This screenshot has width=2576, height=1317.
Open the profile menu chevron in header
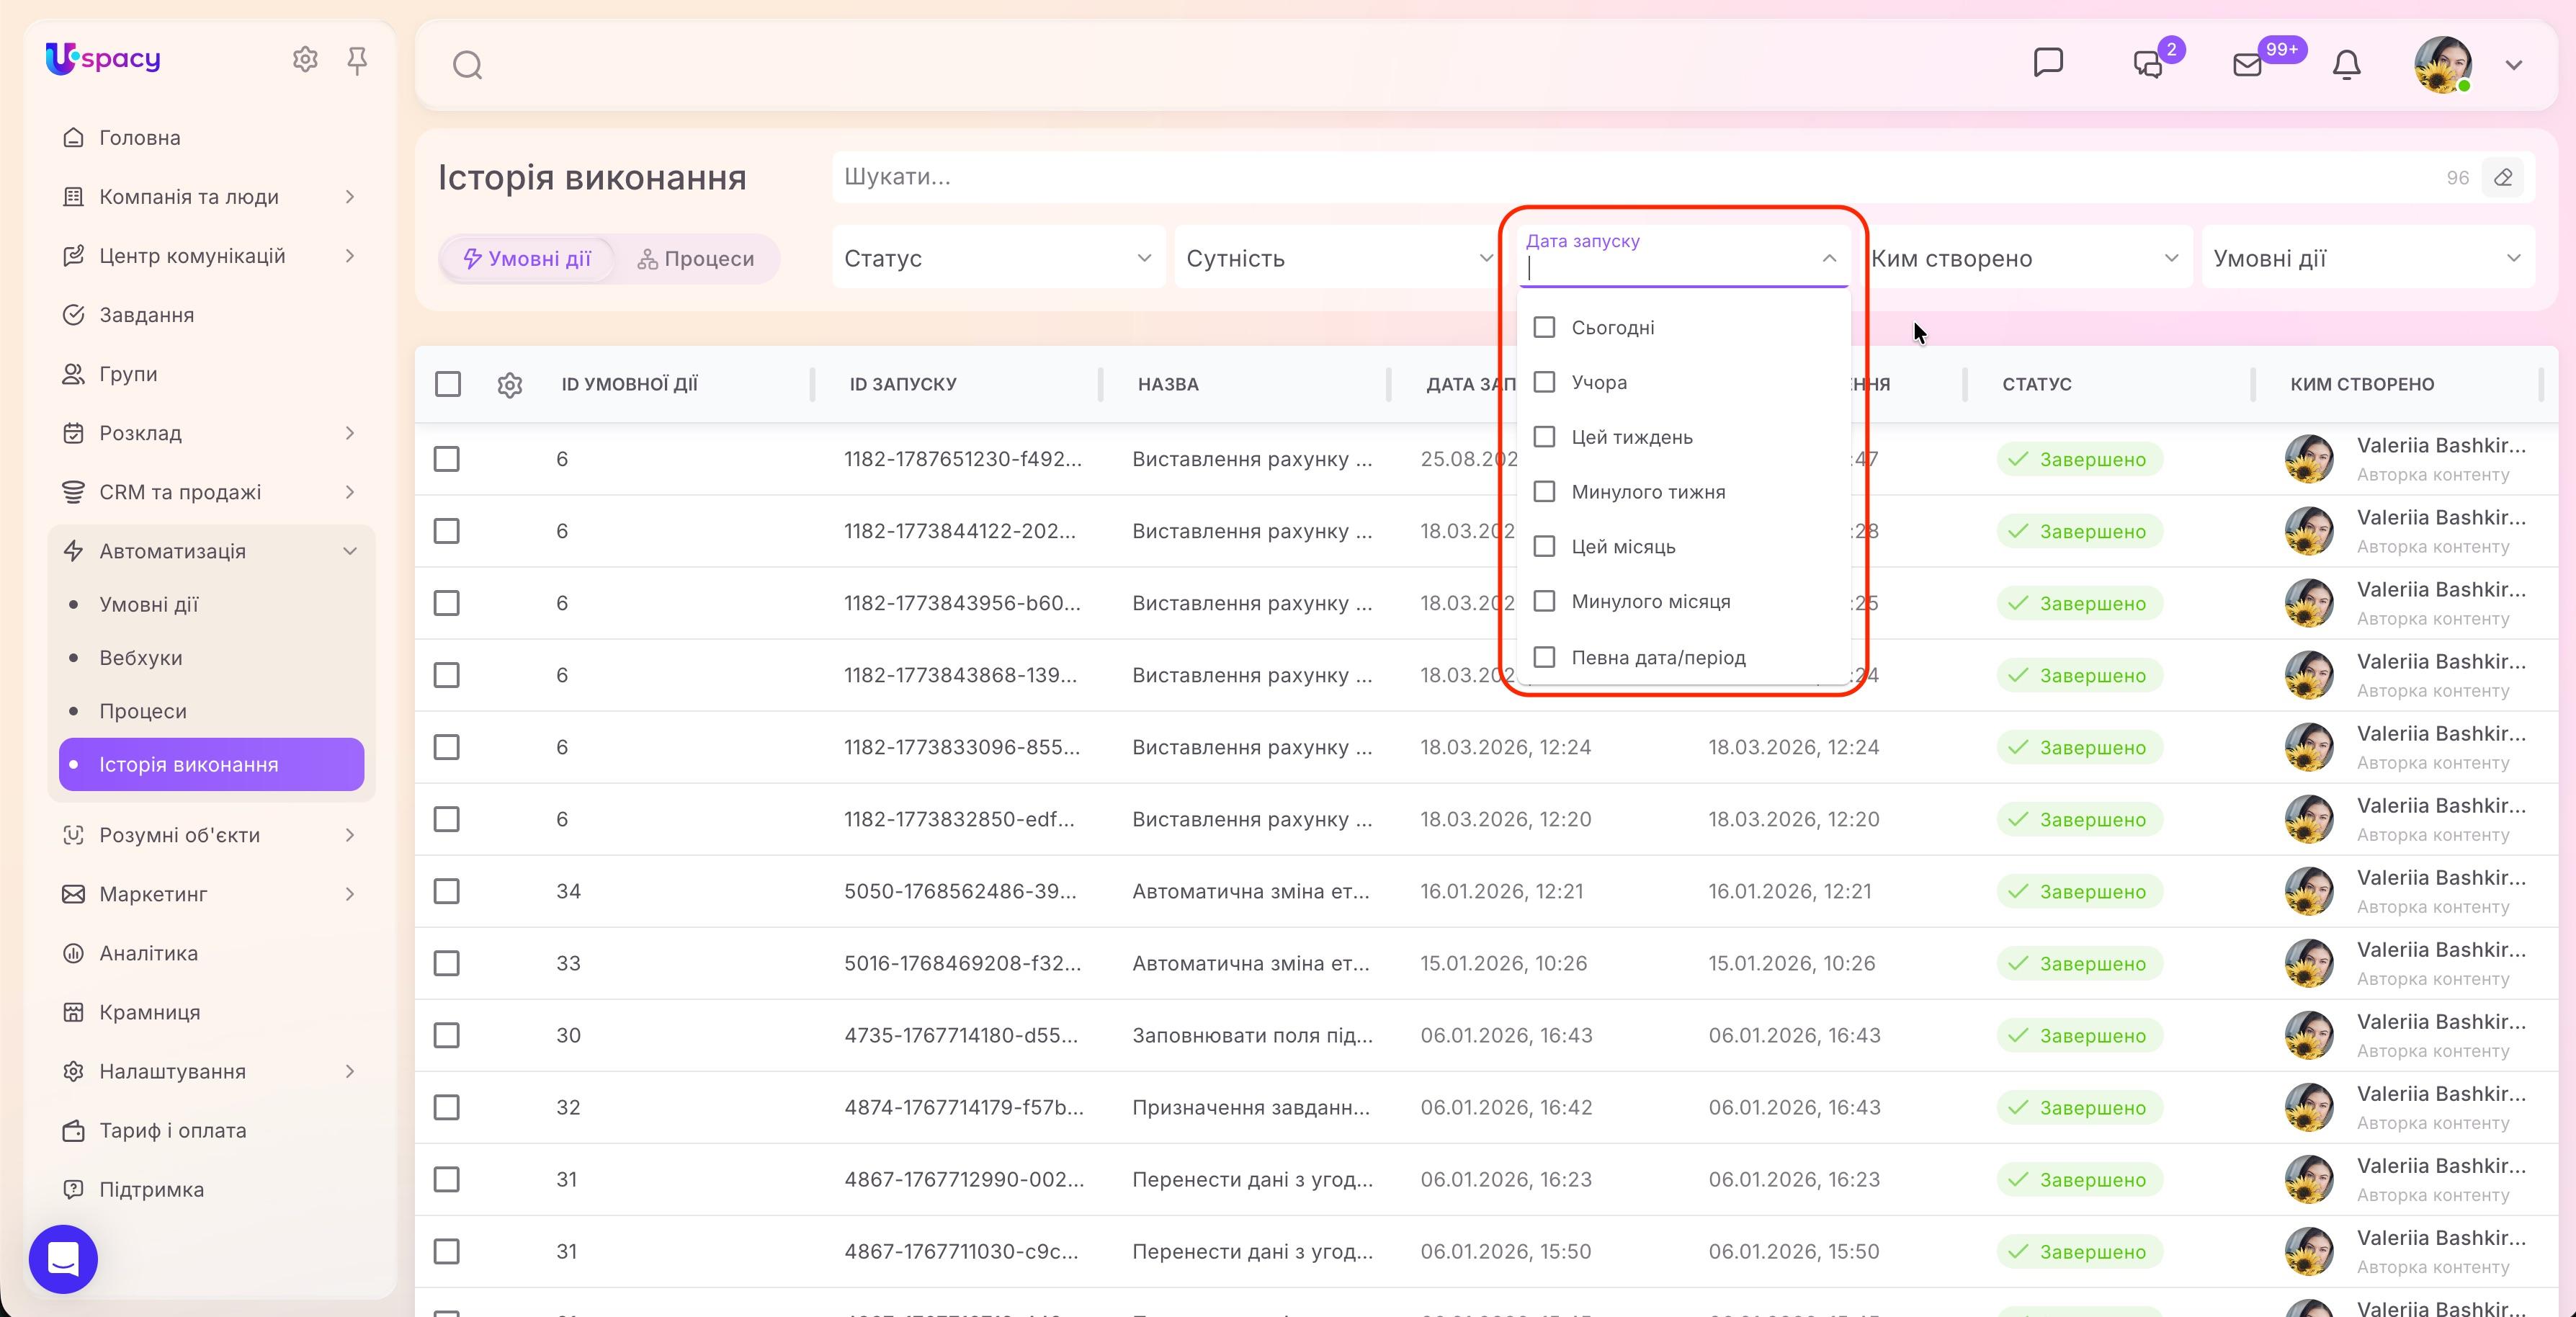2514,66
